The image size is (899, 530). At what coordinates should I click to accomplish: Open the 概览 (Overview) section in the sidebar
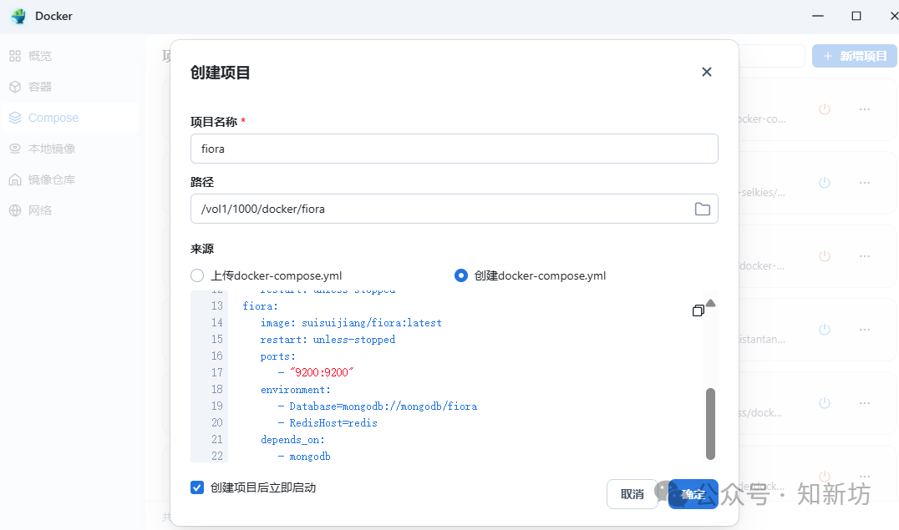(x=39, y=55)
